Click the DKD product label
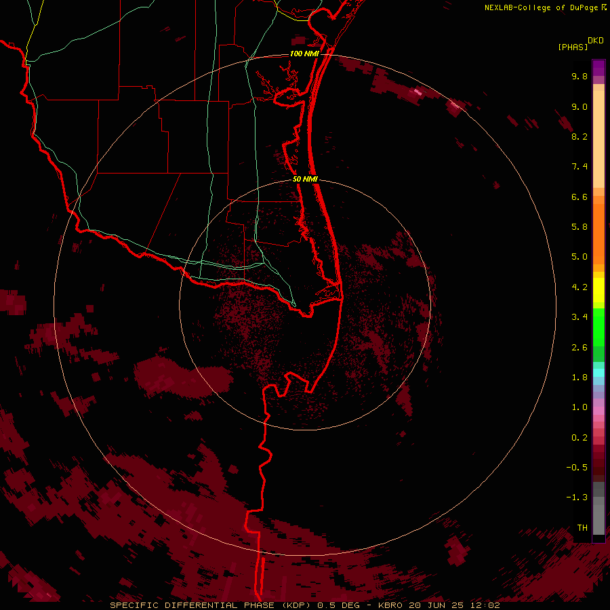610x610 pixels. (596, 41)
